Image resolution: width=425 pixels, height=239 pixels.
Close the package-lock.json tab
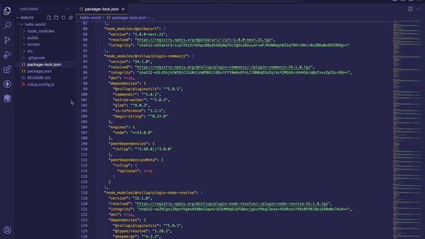[x=123, y=9]
